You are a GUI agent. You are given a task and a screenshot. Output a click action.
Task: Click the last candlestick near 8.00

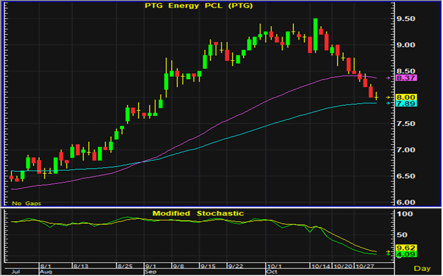pyautogui.click(x=376, y=96)
